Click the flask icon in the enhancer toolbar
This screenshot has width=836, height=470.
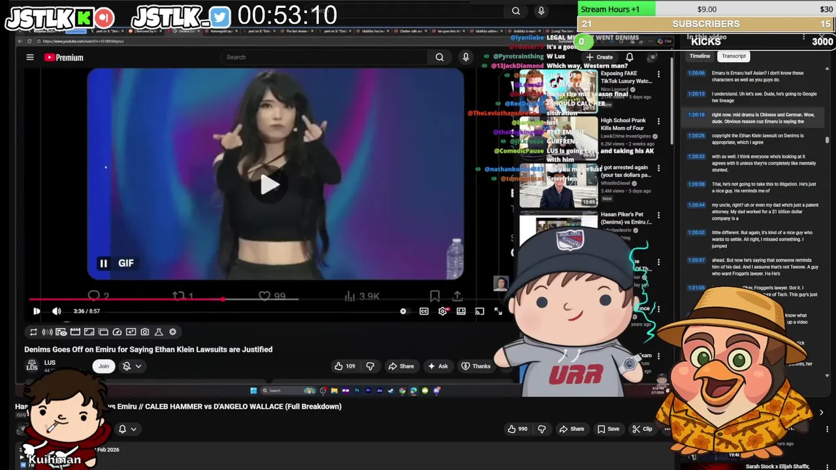point(159,332)
